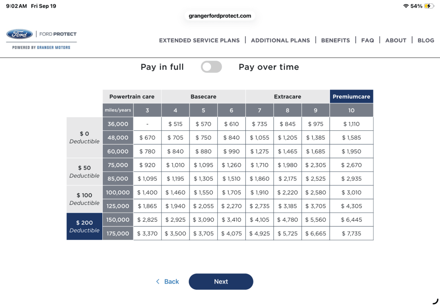The height and width of the screenshot is (306, 440).
Task: Select the $0 Deductible row header
Action: click(84, 137)
